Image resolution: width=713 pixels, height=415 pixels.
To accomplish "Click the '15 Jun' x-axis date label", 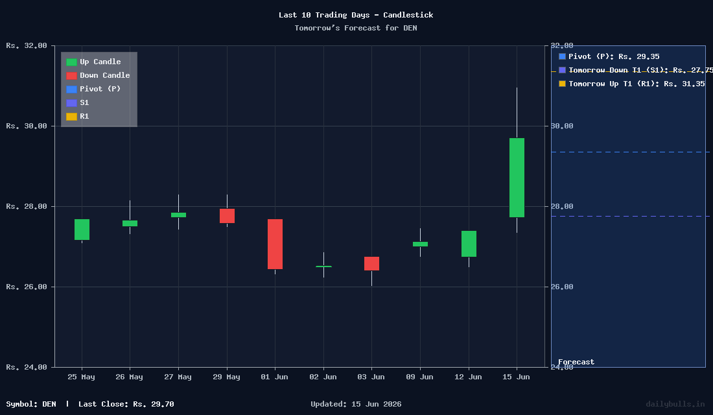I will 516,377.
